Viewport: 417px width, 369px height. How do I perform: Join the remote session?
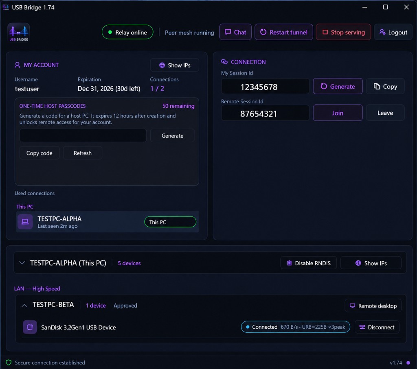pos(338,113)
